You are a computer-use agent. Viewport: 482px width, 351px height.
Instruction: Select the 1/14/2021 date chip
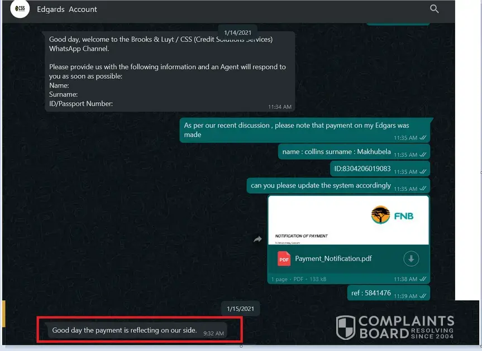[237, 32]
